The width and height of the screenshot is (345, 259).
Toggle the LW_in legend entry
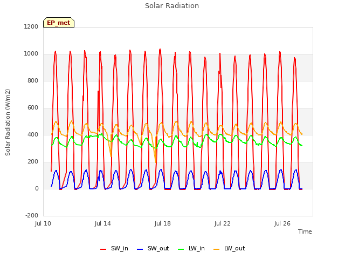click(x=191, y=248)
